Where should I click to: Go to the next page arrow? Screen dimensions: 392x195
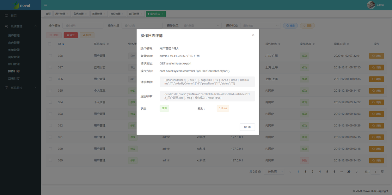click(x=357, y=172)
